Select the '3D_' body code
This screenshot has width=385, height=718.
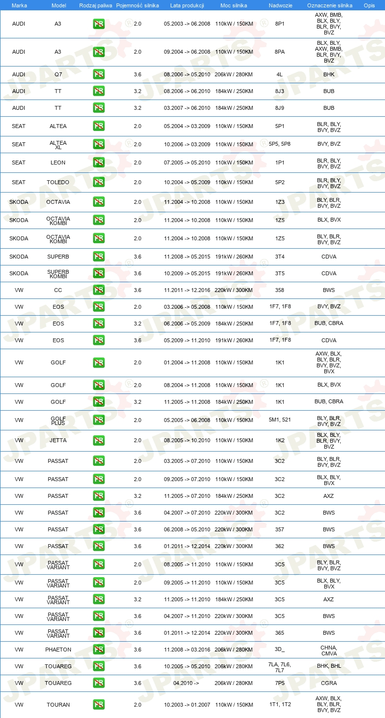click(x=280, y=650)
